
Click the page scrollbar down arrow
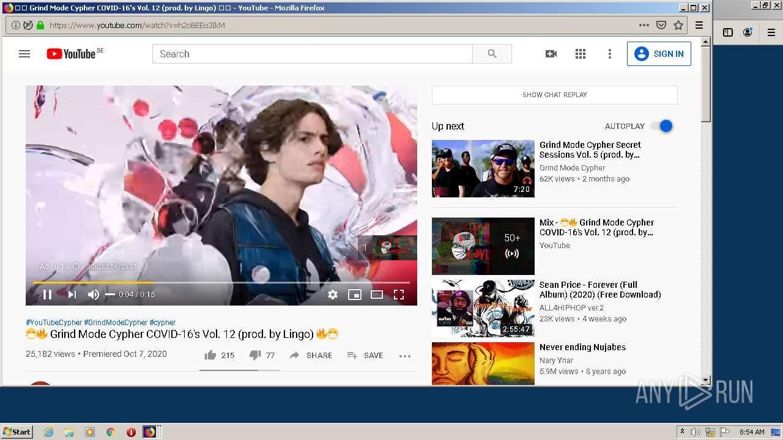[706, 380]
